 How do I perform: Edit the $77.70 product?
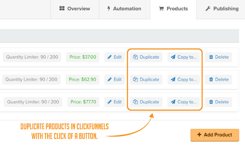(x=114, y=102)
